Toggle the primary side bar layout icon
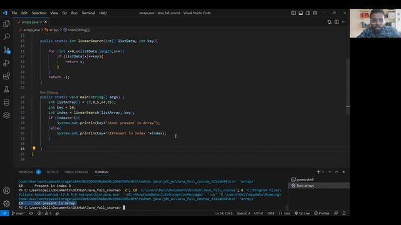Image resolution: width=401 pixels, height=225 pixels. tap(293, 12)
